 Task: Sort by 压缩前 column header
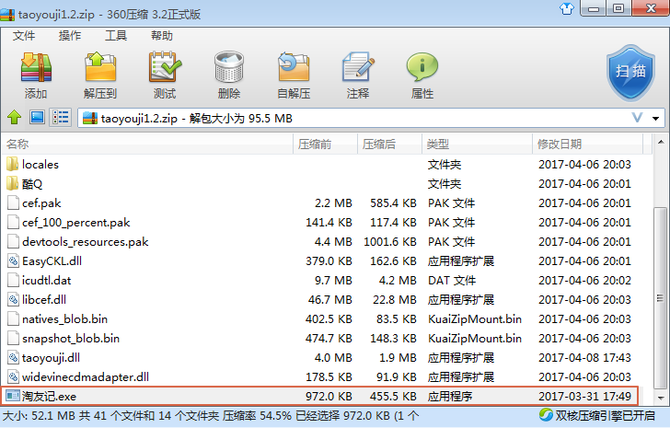click(326, 144)
